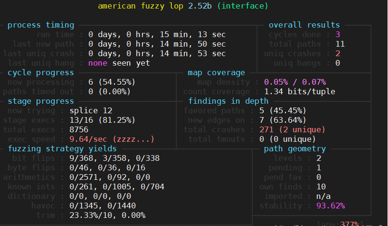Click the last new path time '14 min, 50 sec'
The image size is (388, 226).
[x=192, y=44]
